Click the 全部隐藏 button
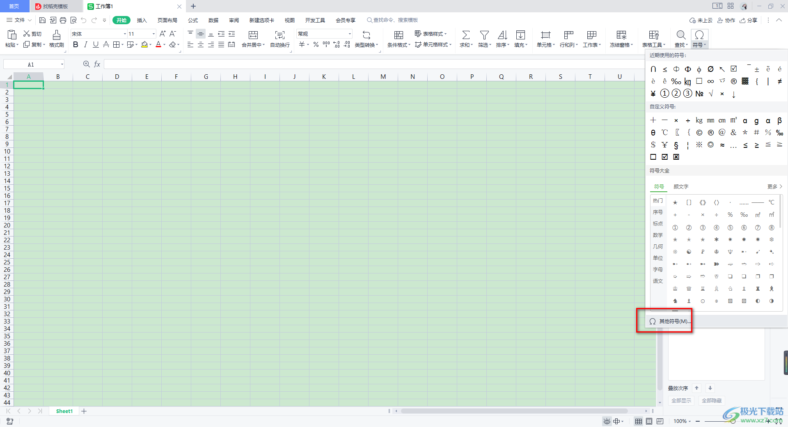The image size is (788, 427). tap(712, 400)
